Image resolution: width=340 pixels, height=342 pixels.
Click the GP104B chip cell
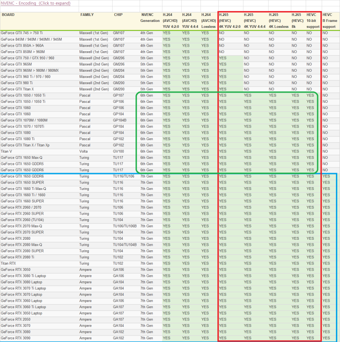point(119,120)
